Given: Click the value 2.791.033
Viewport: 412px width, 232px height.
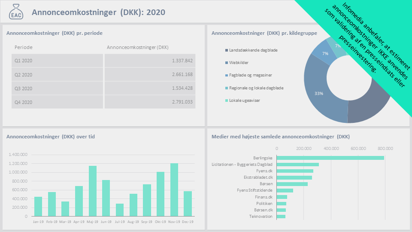Looking at the screenshot, I should point(182,102).
